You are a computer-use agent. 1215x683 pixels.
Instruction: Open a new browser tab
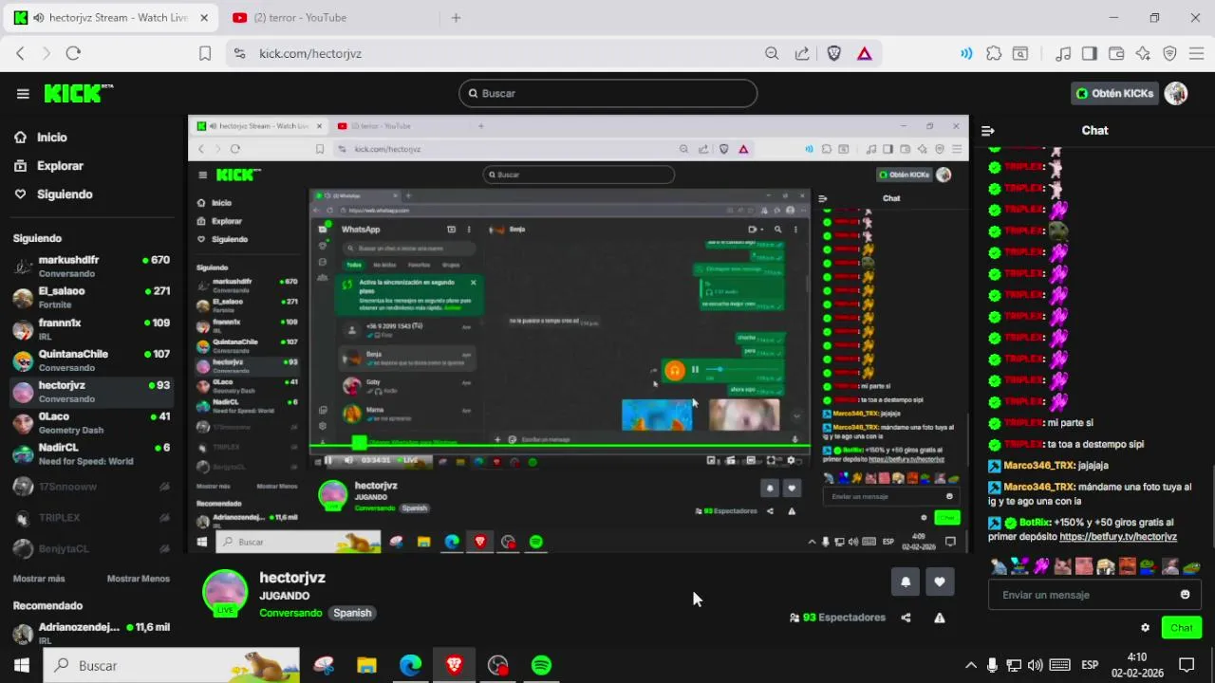[x=456, y=17]
